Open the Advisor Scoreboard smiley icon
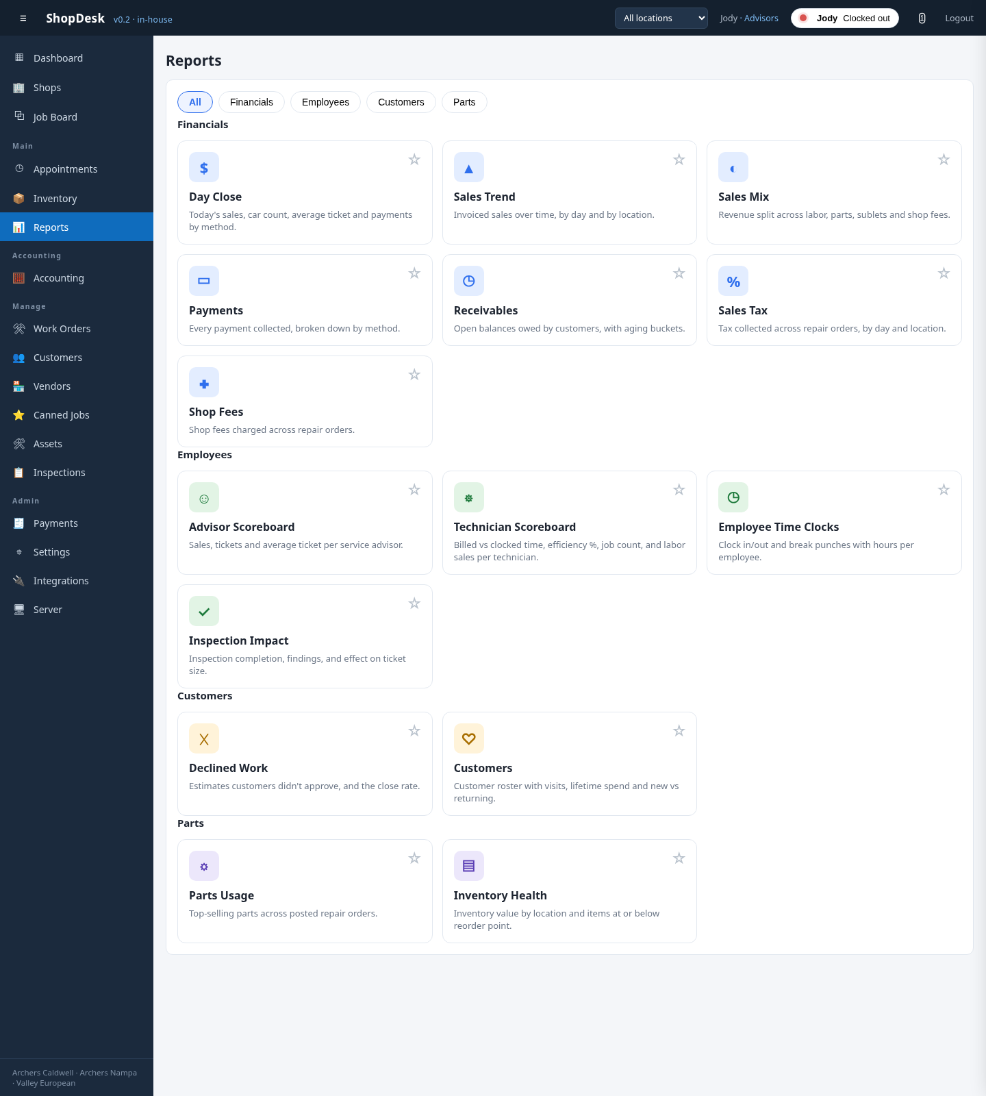 (x=204, y=497)
